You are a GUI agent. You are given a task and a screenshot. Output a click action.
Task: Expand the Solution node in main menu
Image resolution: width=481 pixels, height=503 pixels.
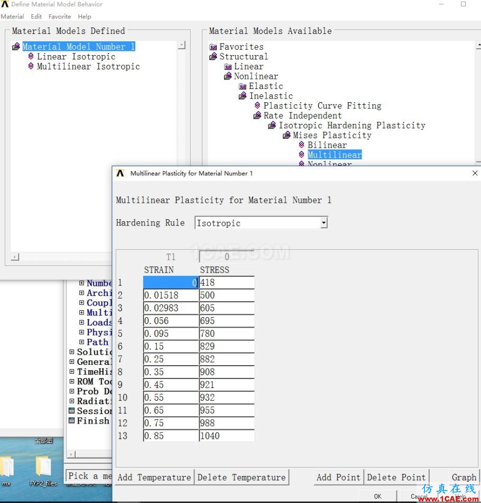(x=72, y=352)
